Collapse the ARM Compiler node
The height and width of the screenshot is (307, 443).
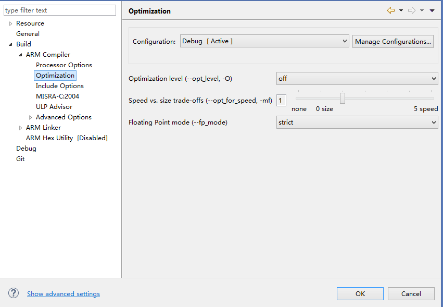click(20, 55)
